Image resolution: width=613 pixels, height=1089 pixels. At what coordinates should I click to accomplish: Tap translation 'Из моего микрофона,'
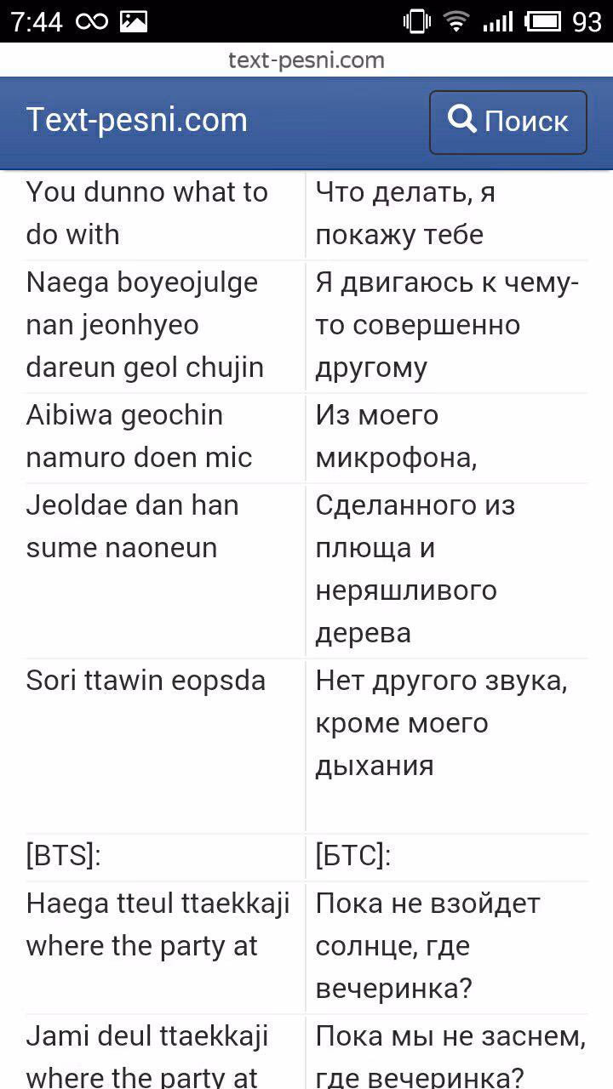(396, 436)
